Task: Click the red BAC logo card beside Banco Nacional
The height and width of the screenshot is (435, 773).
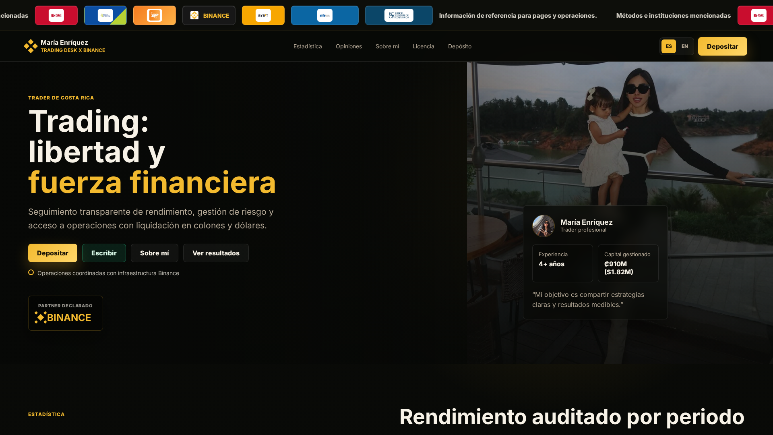Action: tap(56, 15)
